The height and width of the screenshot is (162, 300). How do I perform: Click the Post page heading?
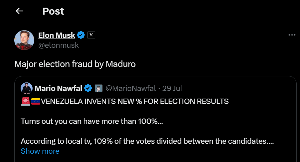click(53, 11)
